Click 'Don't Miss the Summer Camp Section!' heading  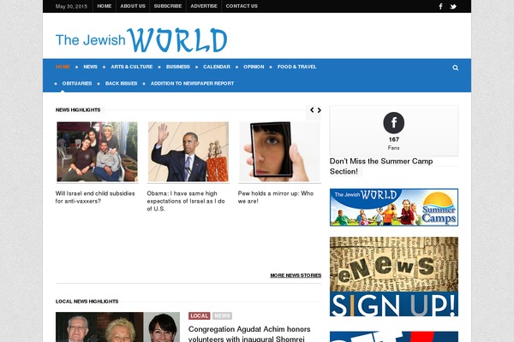(x=381, y=166)
